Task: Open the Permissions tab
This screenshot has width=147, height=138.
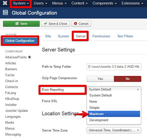Action: click(x=101, y=36)
